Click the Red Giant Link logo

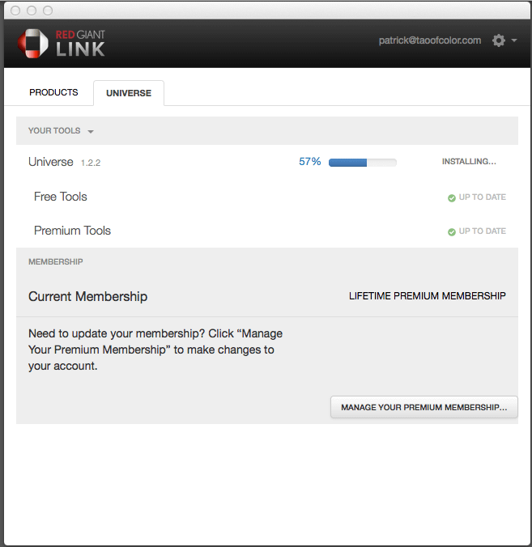[62, 44]
